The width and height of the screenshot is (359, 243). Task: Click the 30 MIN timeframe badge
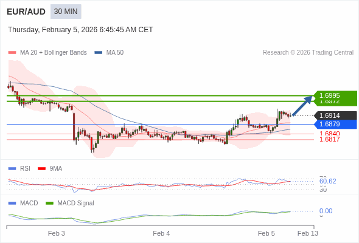coord(66,12)
